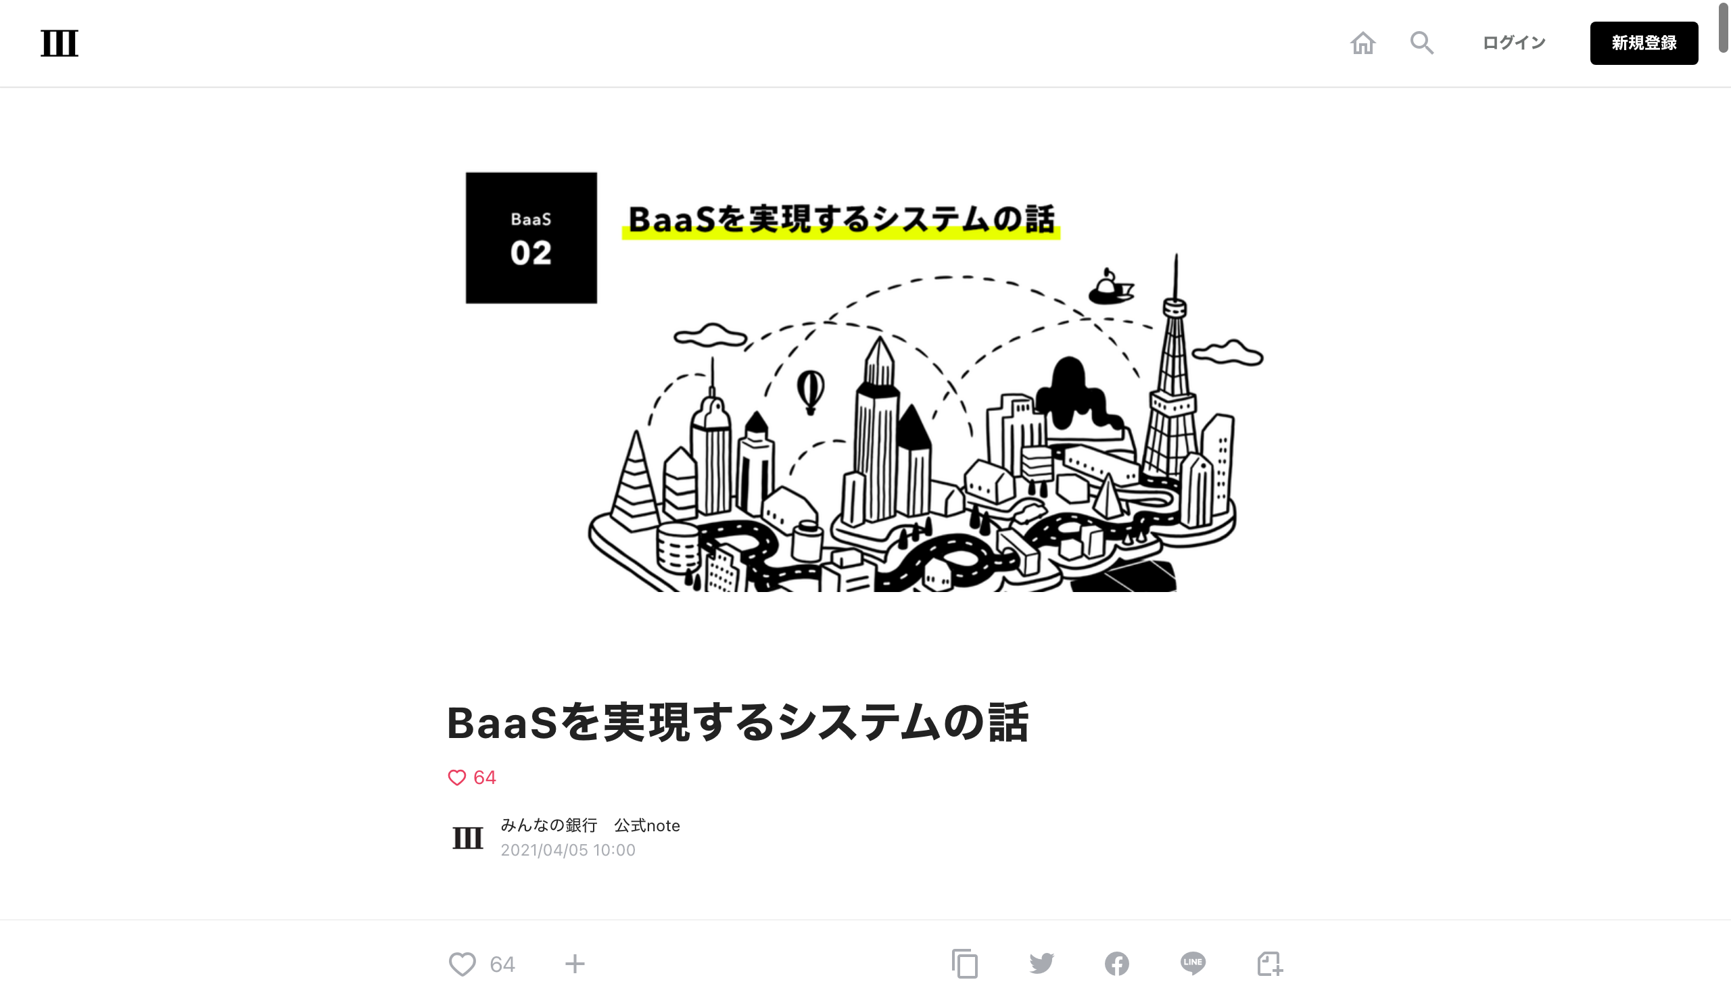Toggle the red heart under the title
The height and width of the screenshot is (1007, 1731).
(457, 777)
